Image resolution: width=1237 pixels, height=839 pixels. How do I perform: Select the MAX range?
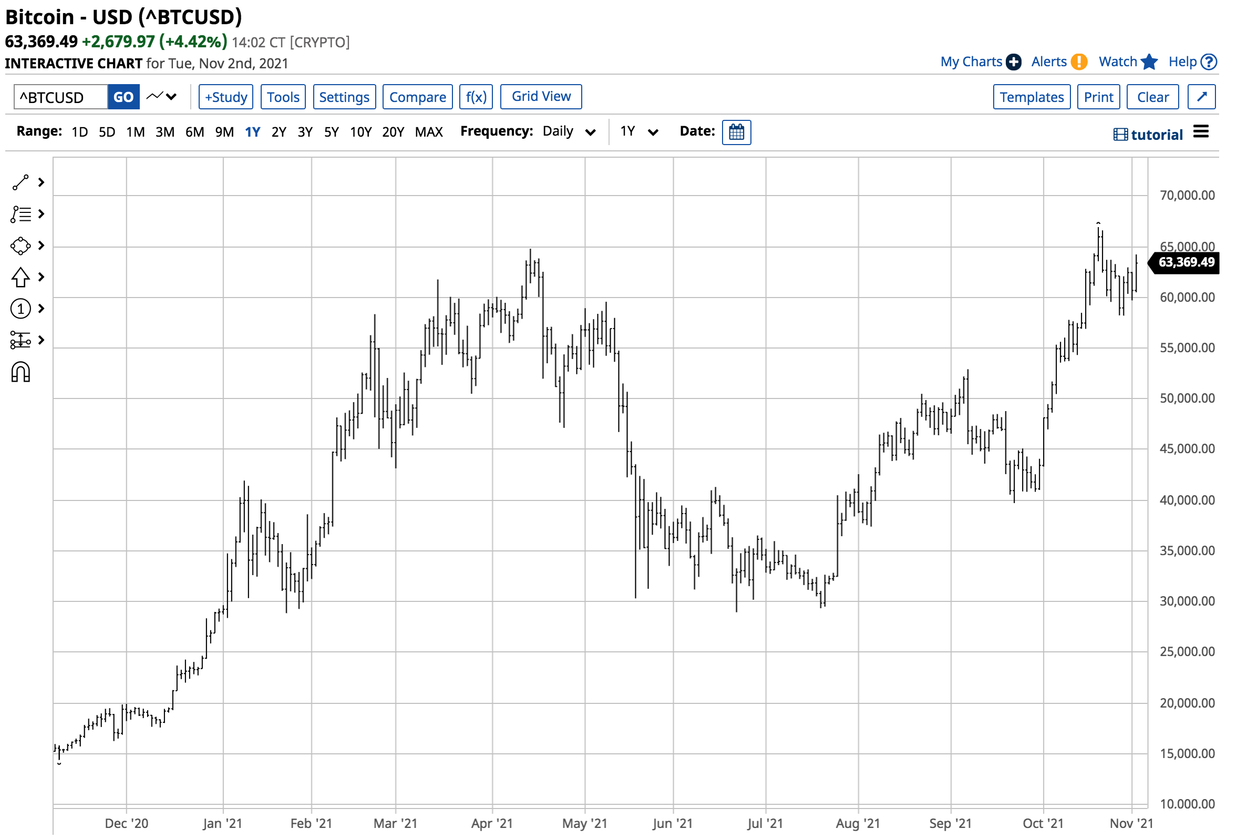(x=429, y=132)
